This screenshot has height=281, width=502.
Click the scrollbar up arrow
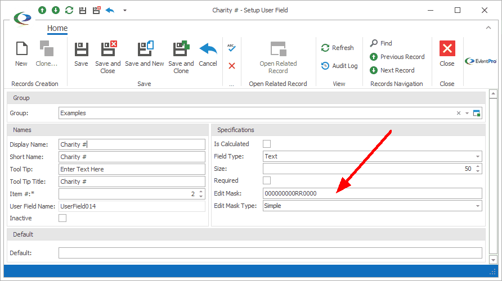(493, 94)
